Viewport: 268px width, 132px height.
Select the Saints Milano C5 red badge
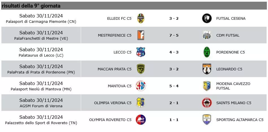coord(207,103)
